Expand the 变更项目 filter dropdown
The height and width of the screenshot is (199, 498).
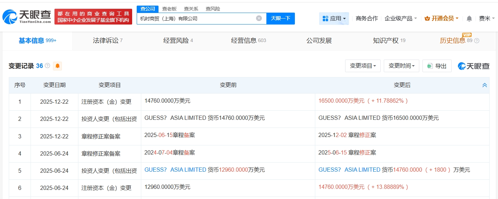[363, 66]
